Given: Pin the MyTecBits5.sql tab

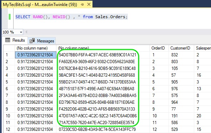Looking at the screenshot, I should point(82,4).
